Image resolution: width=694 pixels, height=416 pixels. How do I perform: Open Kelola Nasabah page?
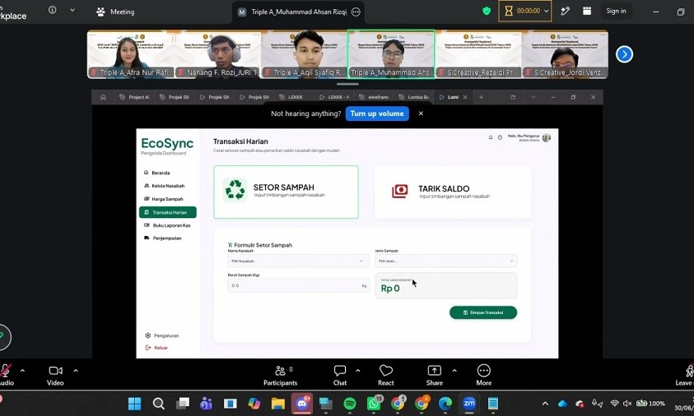164,186
